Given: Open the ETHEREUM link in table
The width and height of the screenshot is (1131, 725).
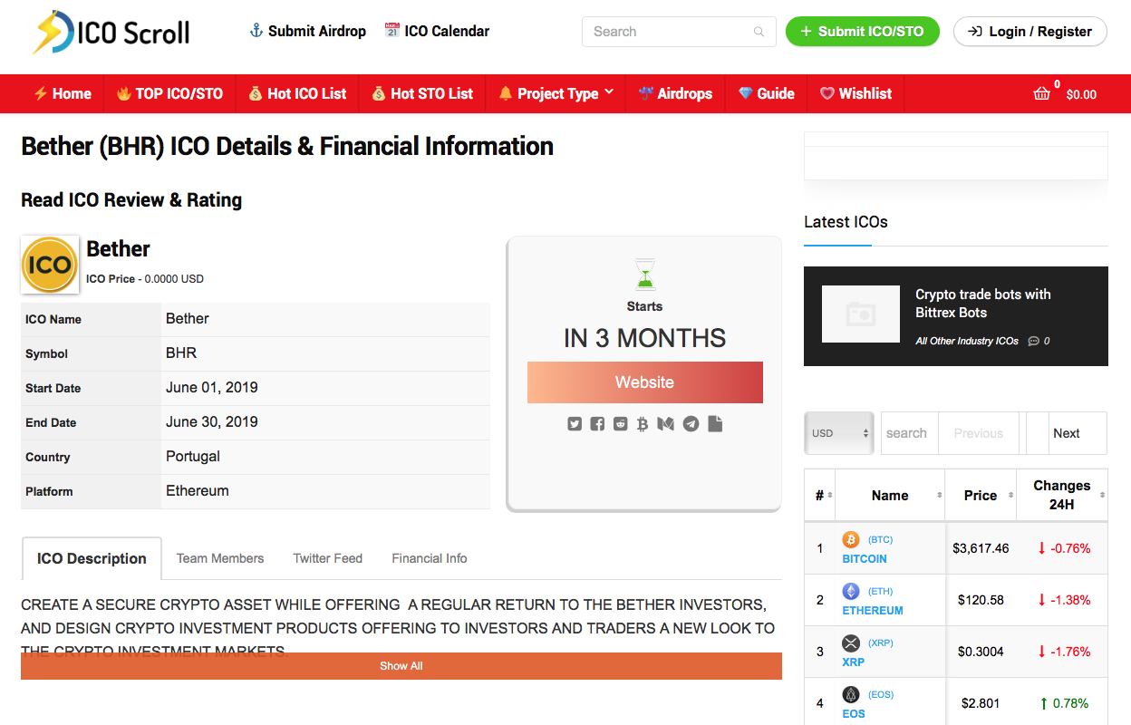Looking at the screenshot, I should [873, 611].
